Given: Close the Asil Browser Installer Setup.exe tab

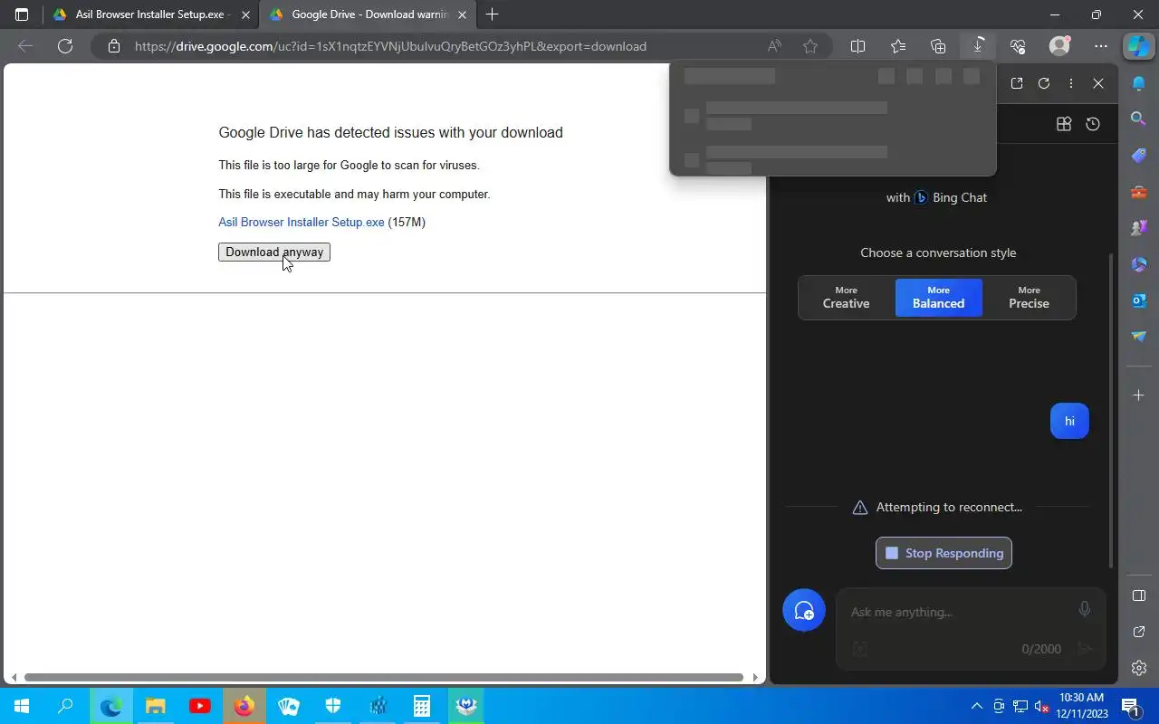Looking at the screenshot, I should pyautogui.click(x=245, y=14).
